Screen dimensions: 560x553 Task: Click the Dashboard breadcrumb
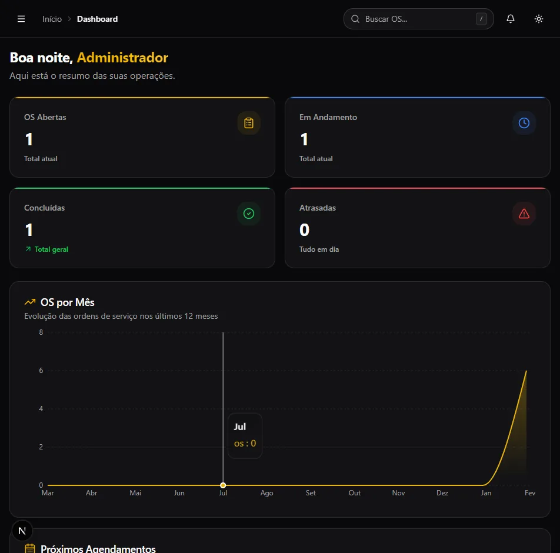click(97, 19)
